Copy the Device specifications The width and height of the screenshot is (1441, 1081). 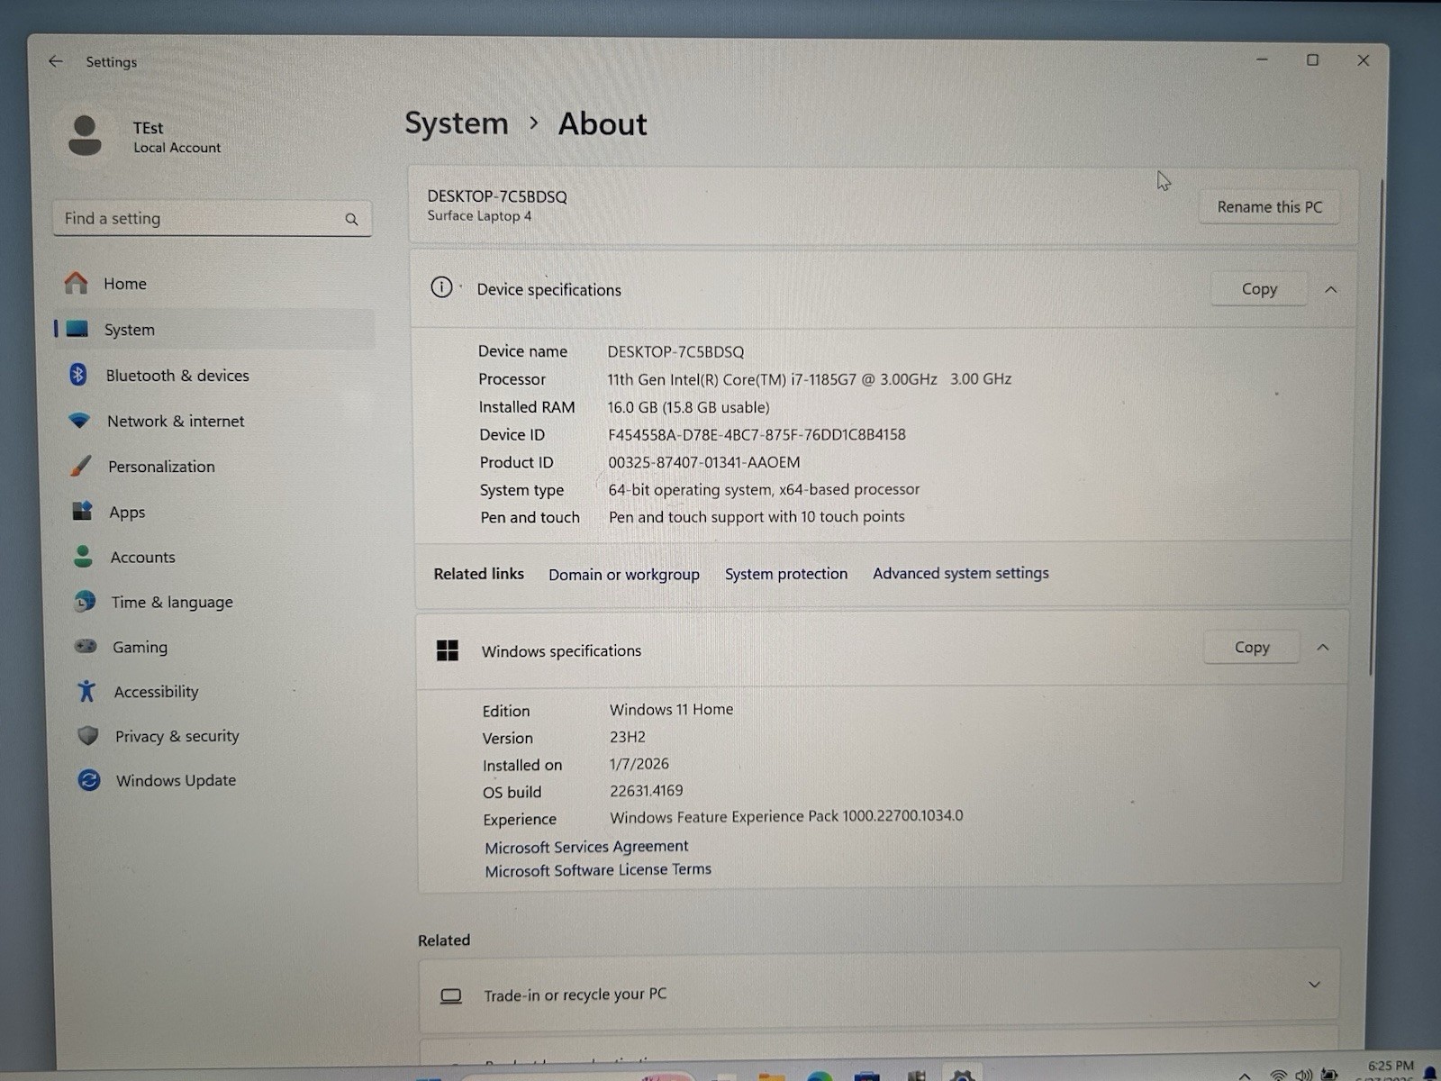tap(1258, 289)
